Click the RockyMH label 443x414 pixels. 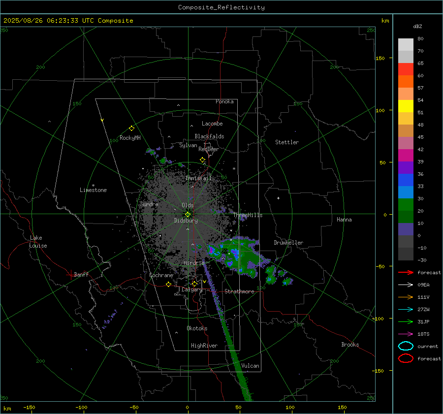(130, 138)
